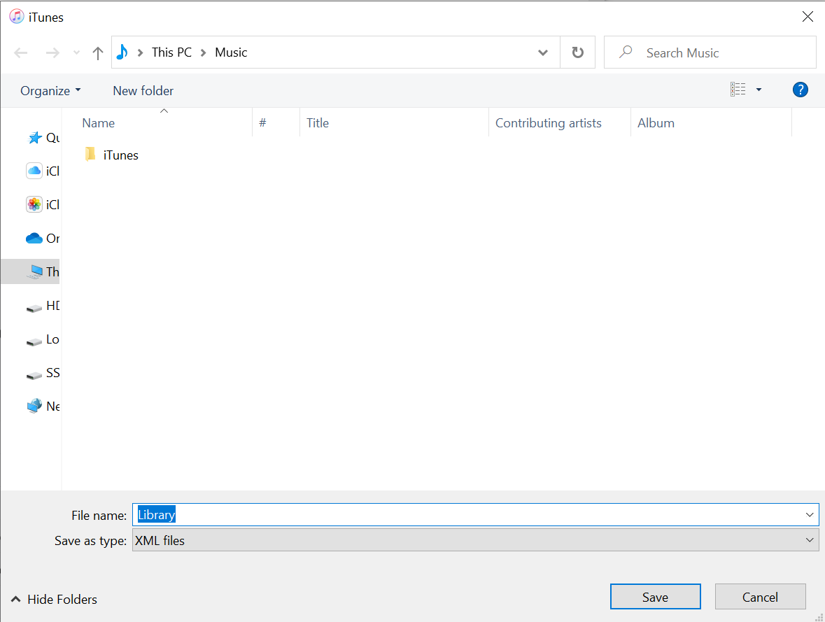Open Quick access in sidebar

43,137
